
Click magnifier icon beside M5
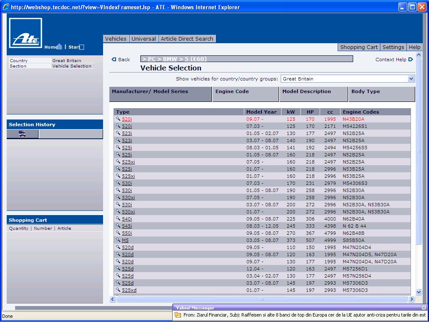[118, 240]
